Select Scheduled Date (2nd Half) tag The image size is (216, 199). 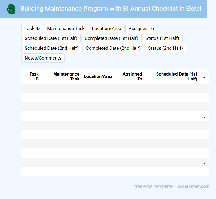point(51,48)
